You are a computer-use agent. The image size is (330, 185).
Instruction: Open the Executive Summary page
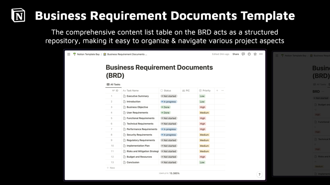138,96
